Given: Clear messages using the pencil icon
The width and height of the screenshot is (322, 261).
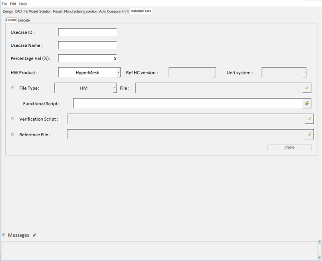Looking at the screenshot, I should (x=34, y=235).
